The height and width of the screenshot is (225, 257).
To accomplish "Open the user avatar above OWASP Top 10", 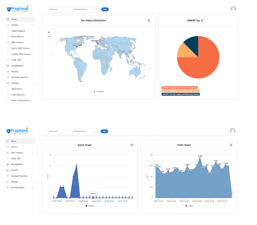I will pos(233,9).
